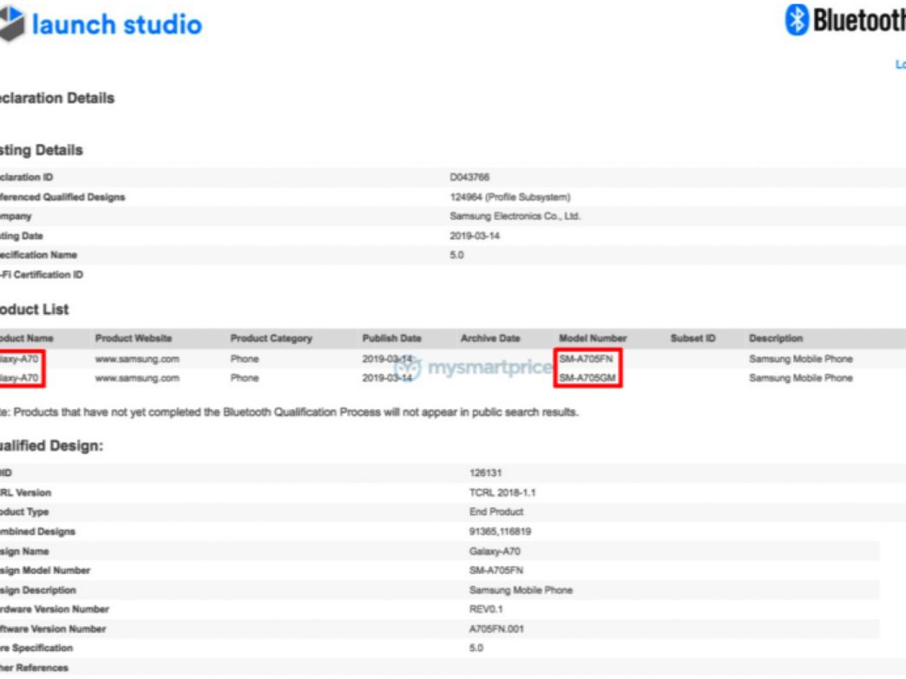
Task: Sort by Product Website column header
Action: [134, 338]
